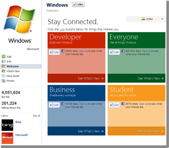
Task: Open the India country dropdown
Action: click(146, 19)
